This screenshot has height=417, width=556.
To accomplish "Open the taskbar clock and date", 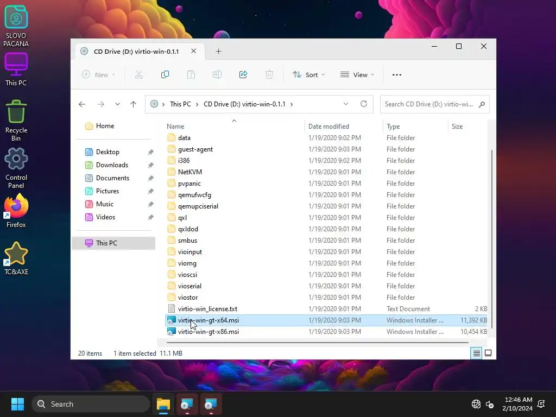I will pyautogui.click(x=517, y=404).
